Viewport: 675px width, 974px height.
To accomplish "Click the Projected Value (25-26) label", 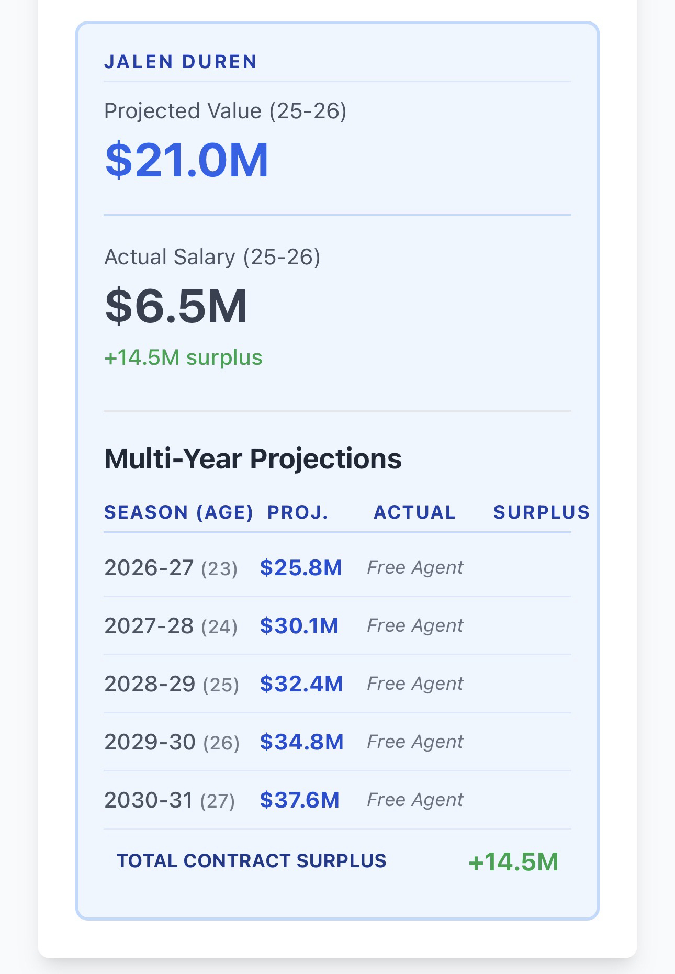I will click(225, 111).
